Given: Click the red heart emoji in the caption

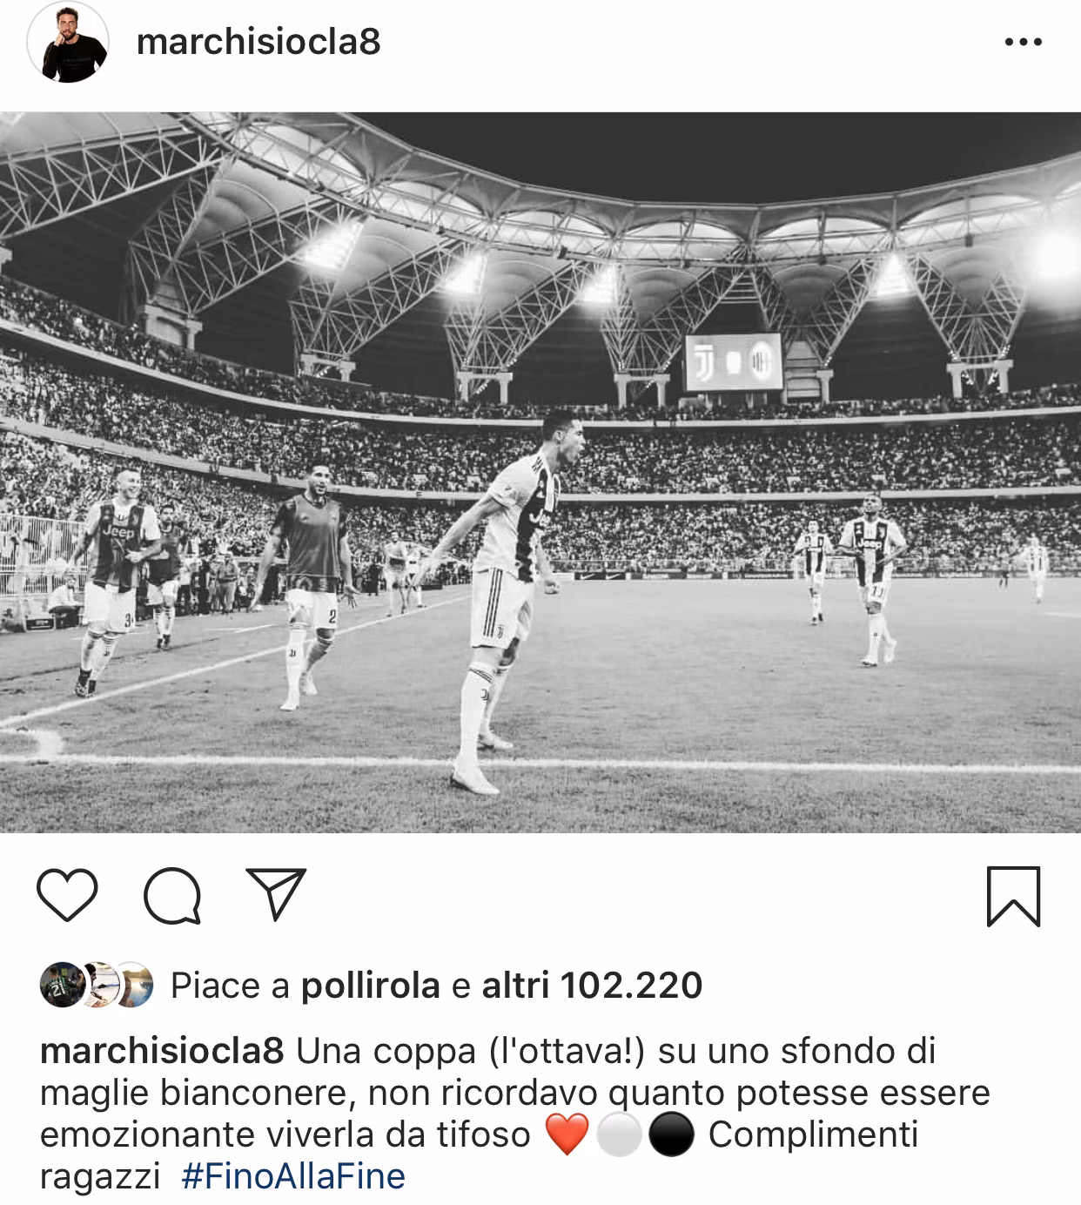Looking at the screenshot, I should (567, 1135).
